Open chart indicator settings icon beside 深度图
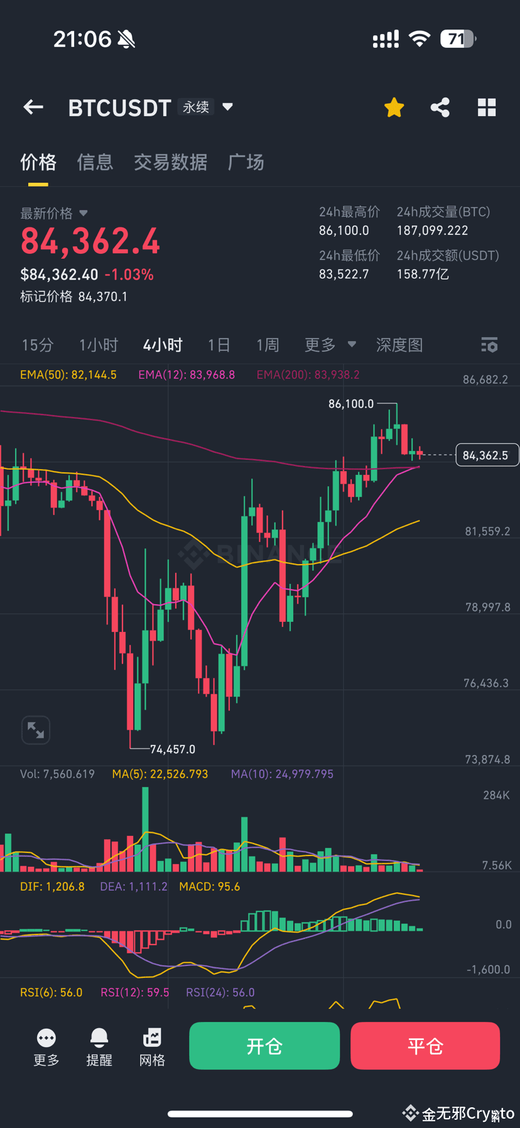Image resolution: width=520 pixels, height=1128 pixels. point(489,344)
